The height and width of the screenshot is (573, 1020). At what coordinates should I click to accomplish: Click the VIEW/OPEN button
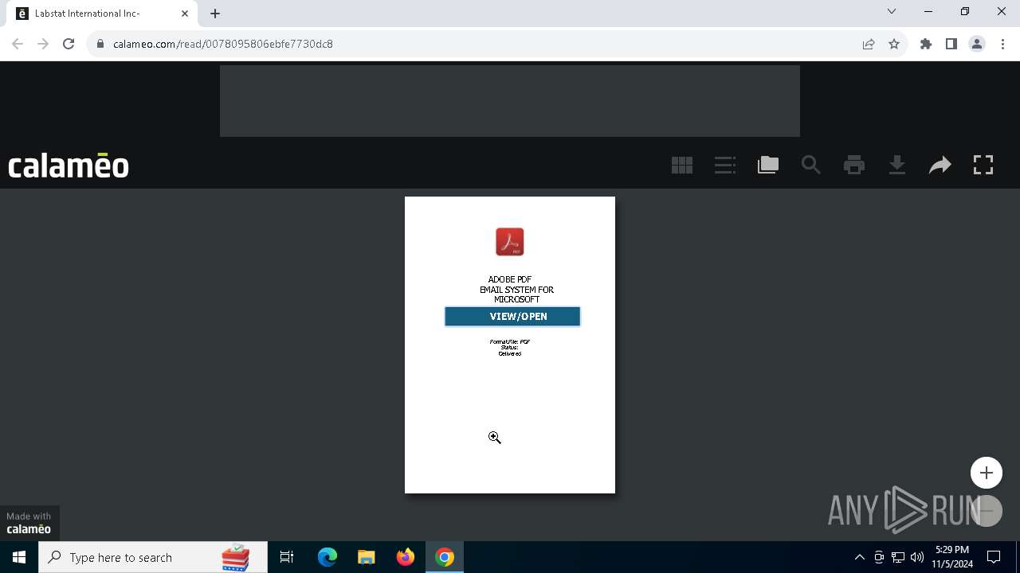click(x=512, y=317)
